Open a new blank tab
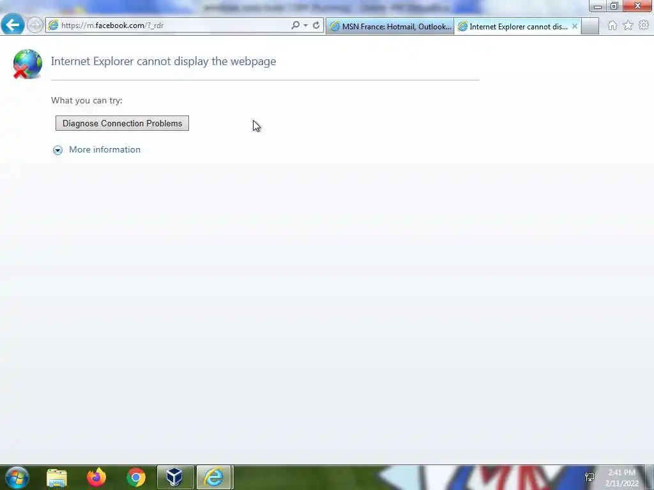 [x=590, y=27]
